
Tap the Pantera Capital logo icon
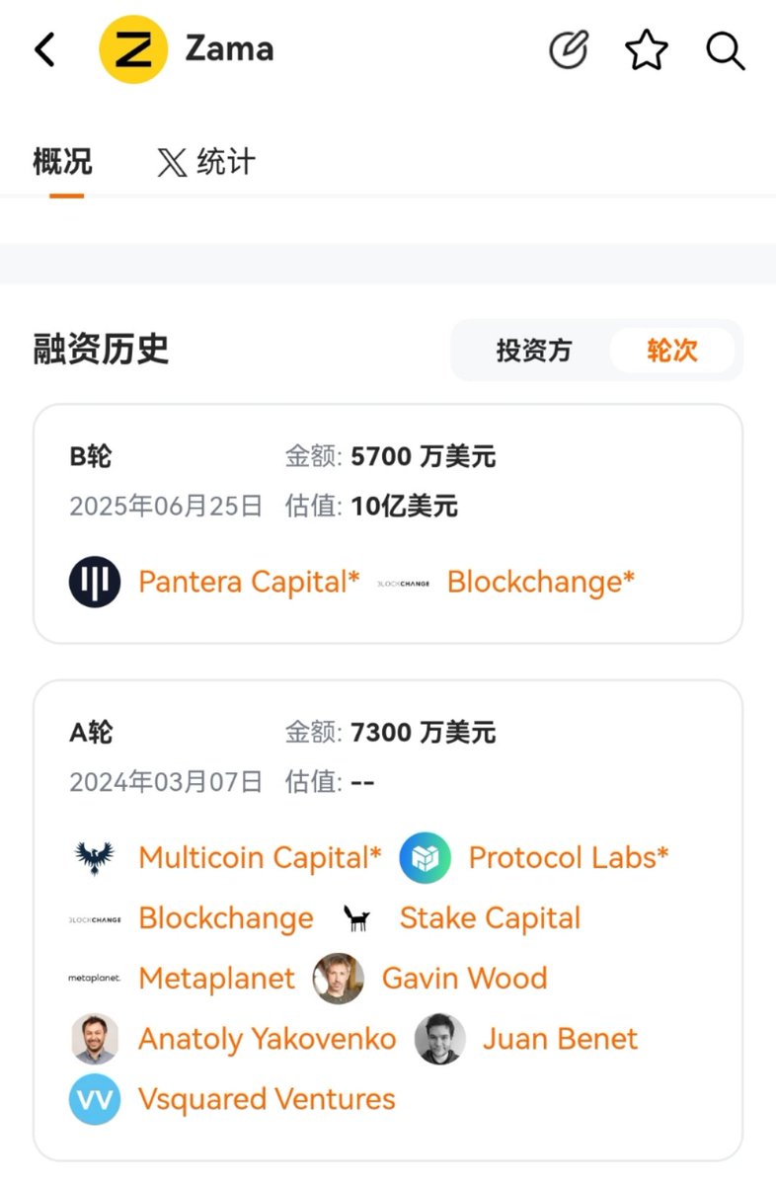[95, 582]
